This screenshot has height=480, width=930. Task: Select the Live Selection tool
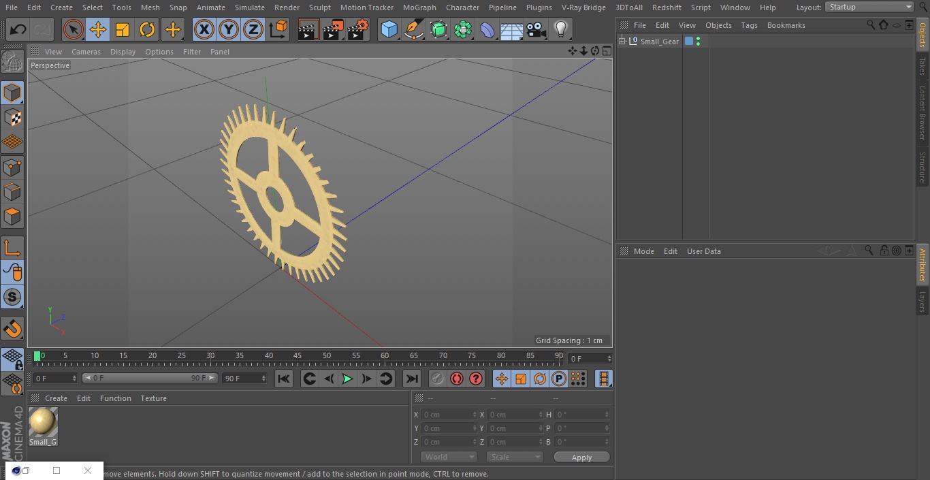pos(74,30)
